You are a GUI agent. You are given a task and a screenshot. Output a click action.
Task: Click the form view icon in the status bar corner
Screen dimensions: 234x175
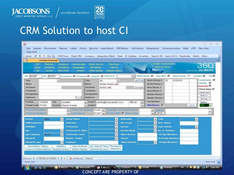pos(219,162)
